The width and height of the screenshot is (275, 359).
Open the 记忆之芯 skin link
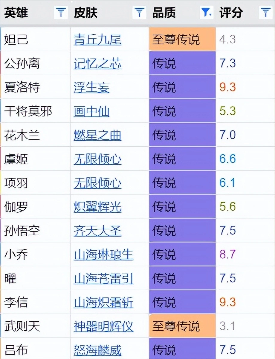(97, 63)
